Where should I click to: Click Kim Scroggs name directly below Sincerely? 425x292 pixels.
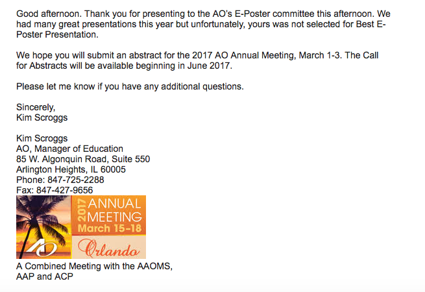click(42, 117)
